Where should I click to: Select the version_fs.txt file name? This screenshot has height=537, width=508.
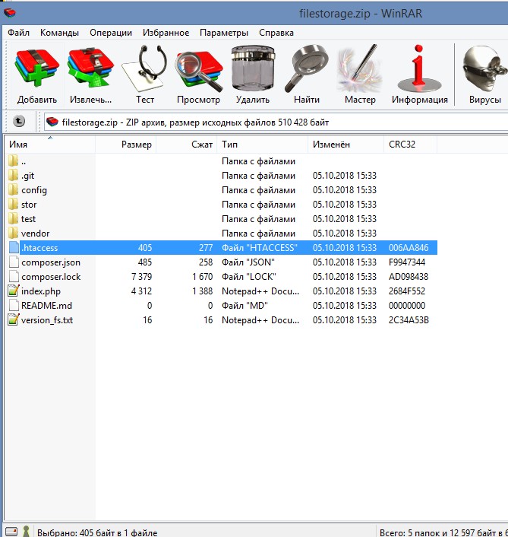click(x=47, y=320)
